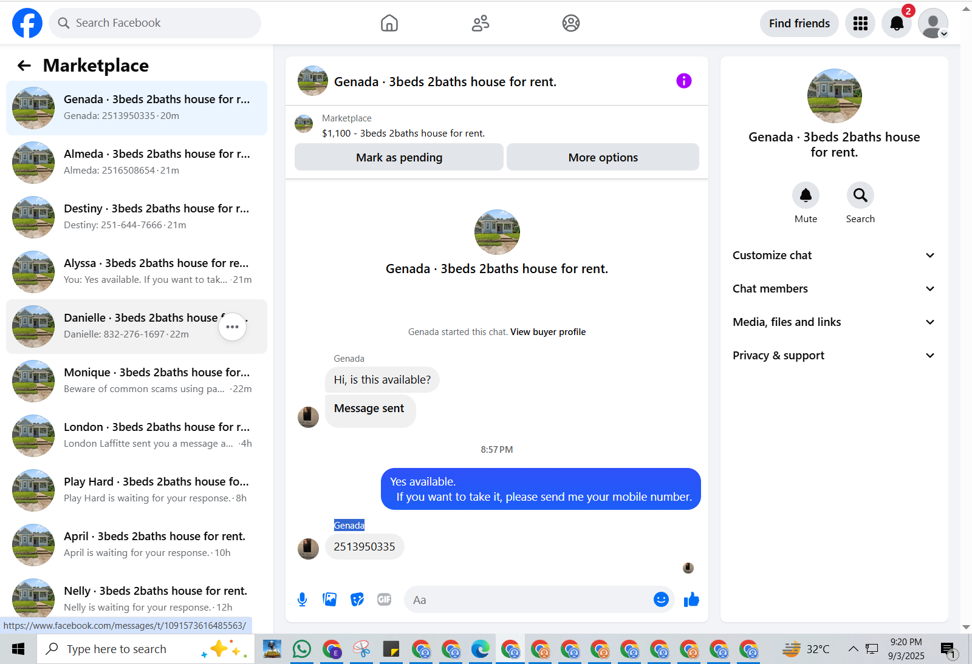Click the Windows taskbar search box
972x664 pixels.
[146, 649]
